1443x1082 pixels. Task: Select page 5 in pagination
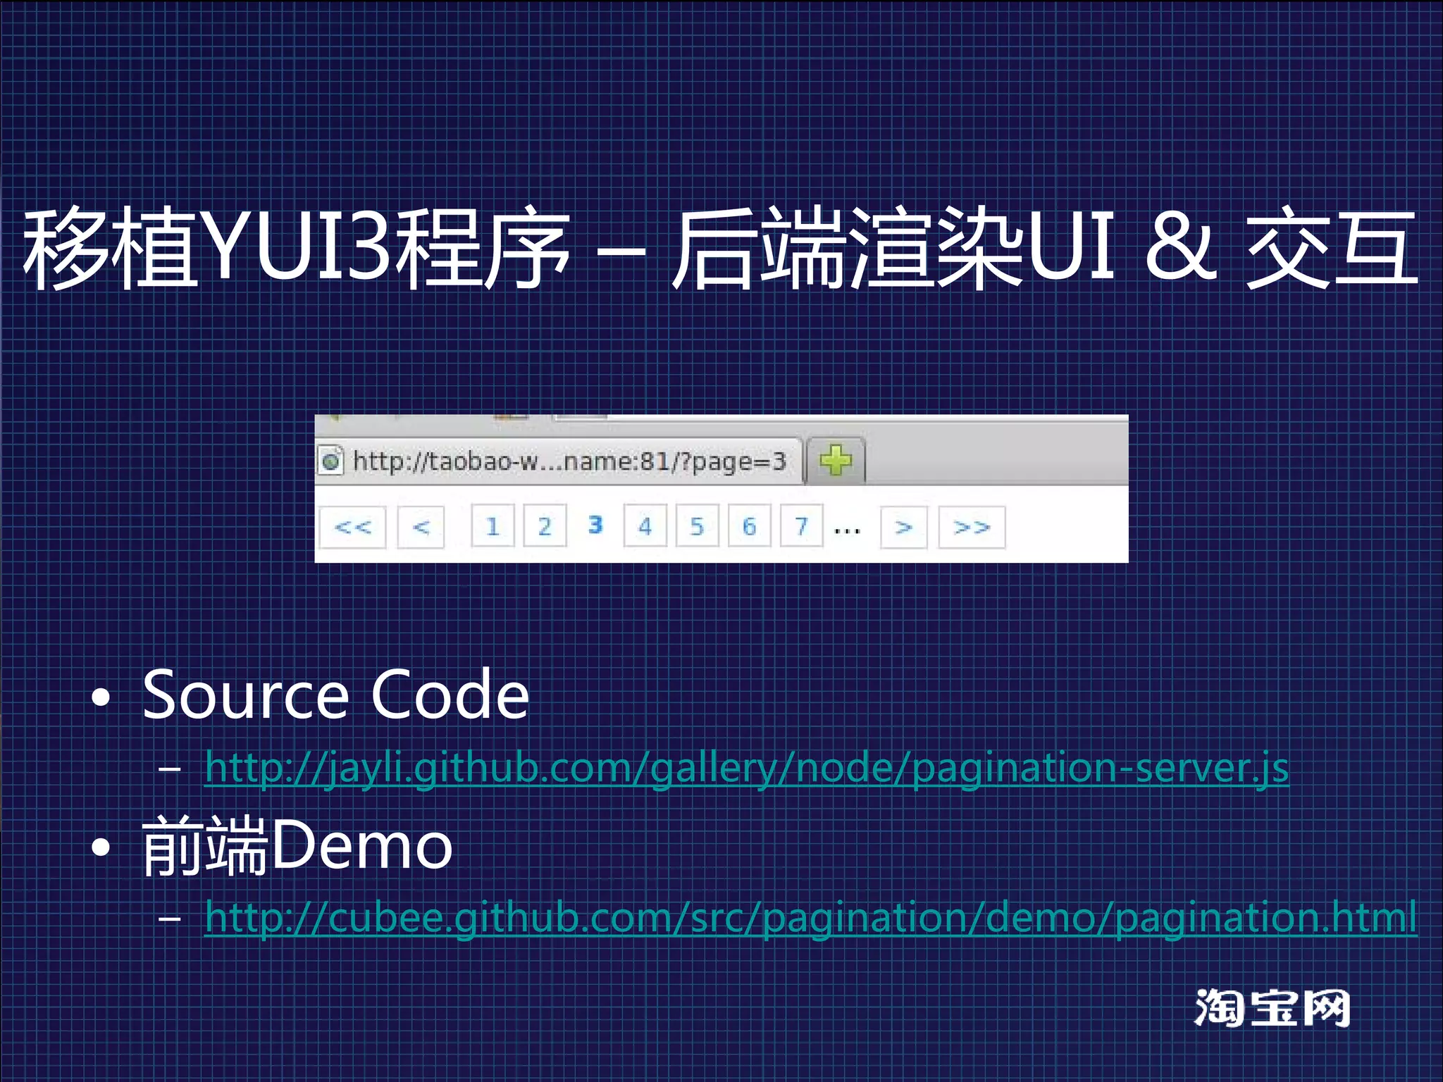697,526
